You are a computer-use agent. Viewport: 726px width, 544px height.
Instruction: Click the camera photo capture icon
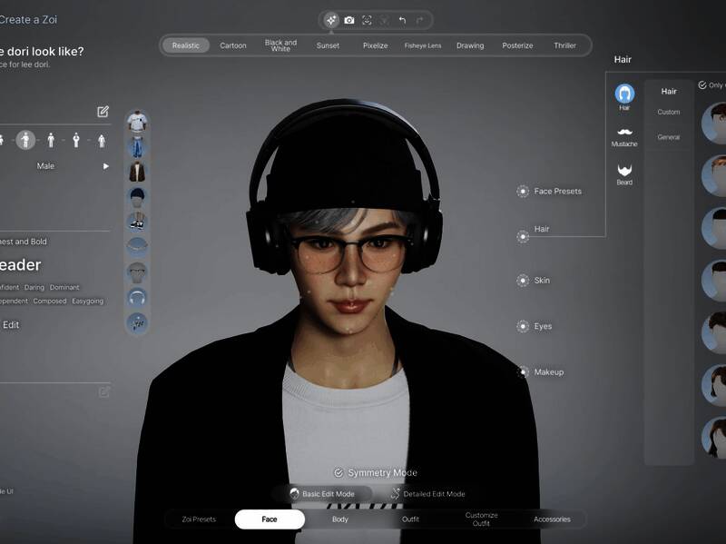click(x=349, y=20)
